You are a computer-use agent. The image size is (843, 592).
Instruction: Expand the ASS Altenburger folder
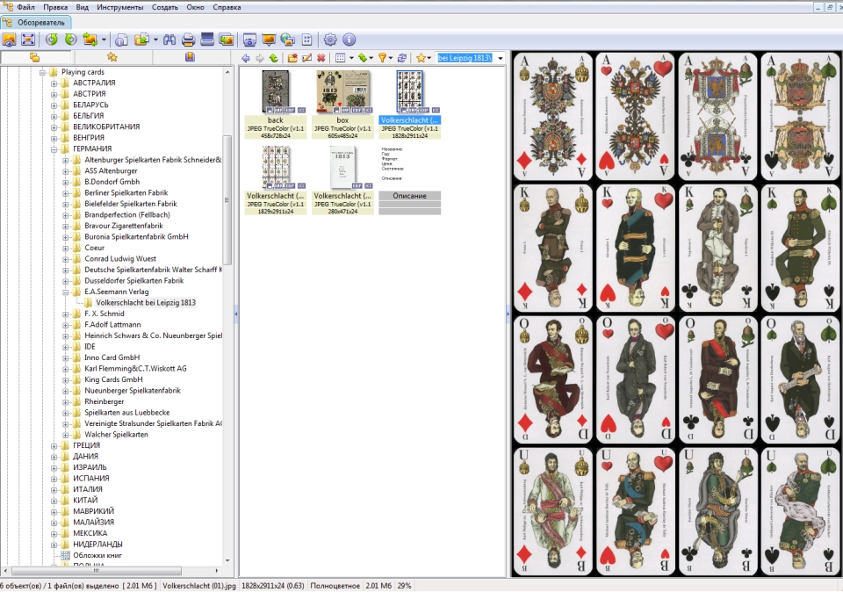(x=65, y=171)
